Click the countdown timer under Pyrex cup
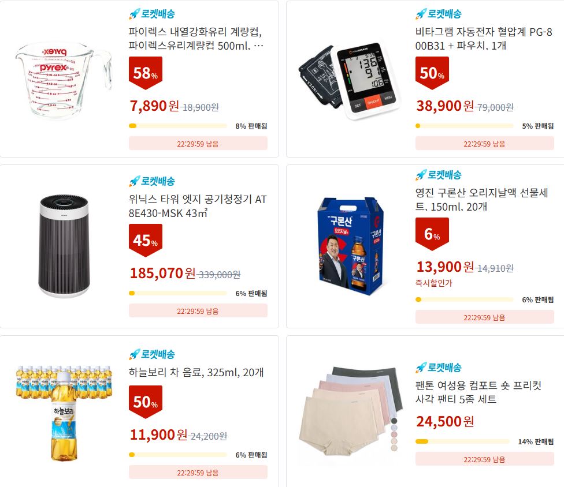564x487 pixels. (x=198, y=144)
